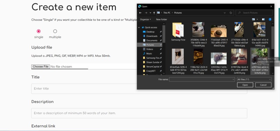The width and height of the screenshot is (280, 131).
Task: Go up one folder level
Action: pyautogui.click(x=154, y=13)
